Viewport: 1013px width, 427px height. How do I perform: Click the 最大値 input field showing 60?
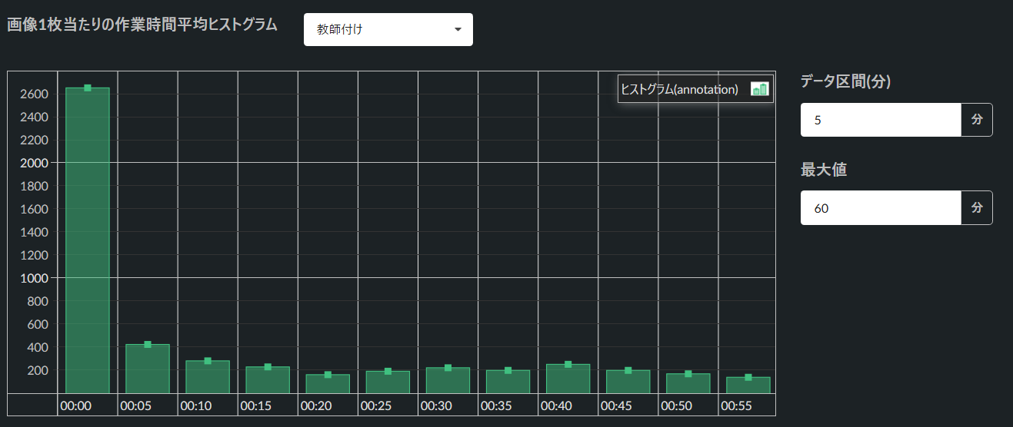tap(881, 208)
